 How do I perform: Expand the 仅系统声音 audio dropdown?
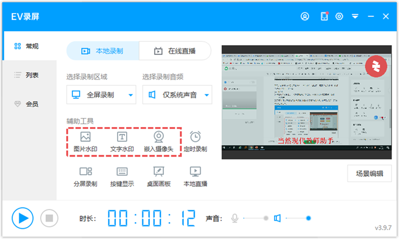pyautogui.click(x=177, y=95)
